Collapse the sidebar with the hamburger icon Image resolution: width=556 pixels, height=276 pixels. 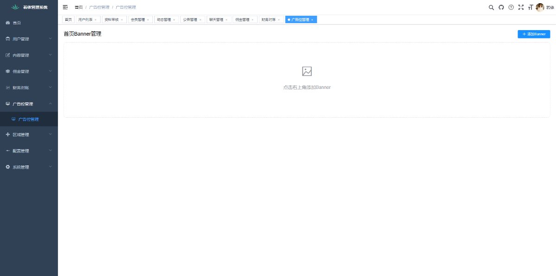tap(65, 7)
